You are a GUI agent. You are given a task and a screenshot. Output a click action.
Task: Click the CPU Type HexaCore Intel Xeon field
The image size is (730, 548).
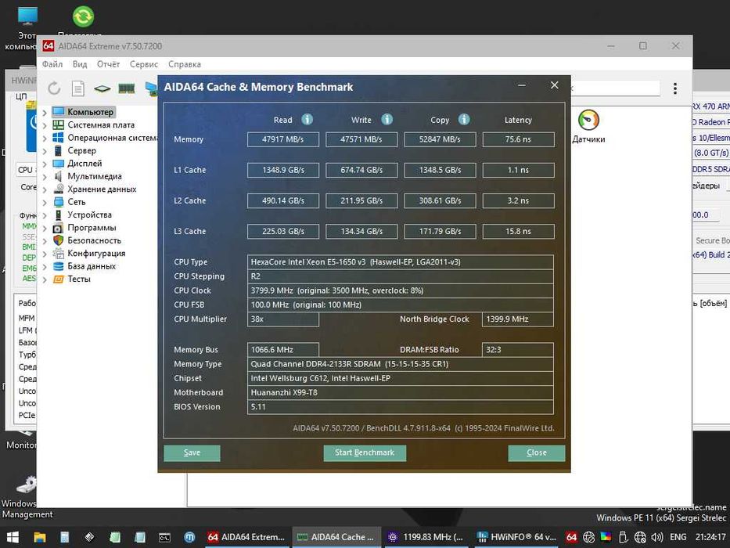tap(401, 262)
